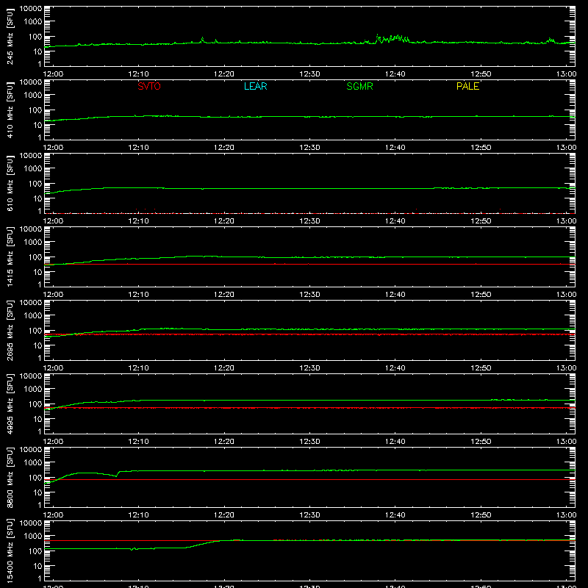The image size is (588, 588).
Task: Select the 4995 MHz [SFU] axis label
Action: (10, 404)
